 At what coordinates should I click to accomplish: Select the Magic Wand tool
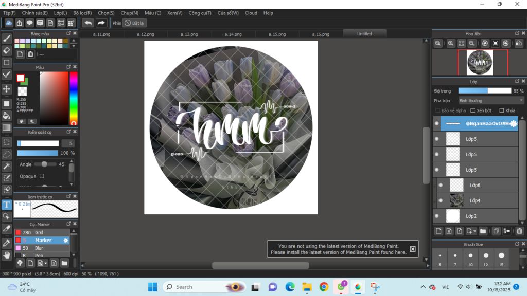(x=6, y=166)
